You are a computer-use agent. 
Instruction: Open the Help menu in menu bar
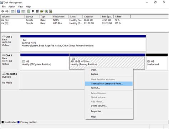coord(28,6)
